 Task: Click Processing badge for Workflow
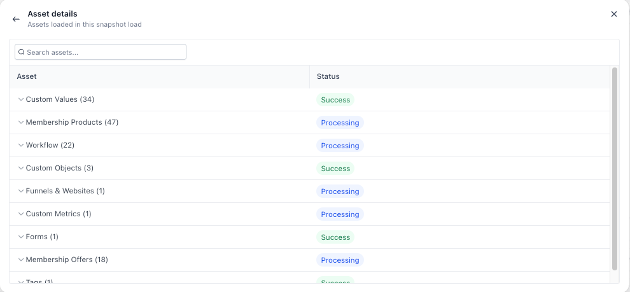point(340,146)
